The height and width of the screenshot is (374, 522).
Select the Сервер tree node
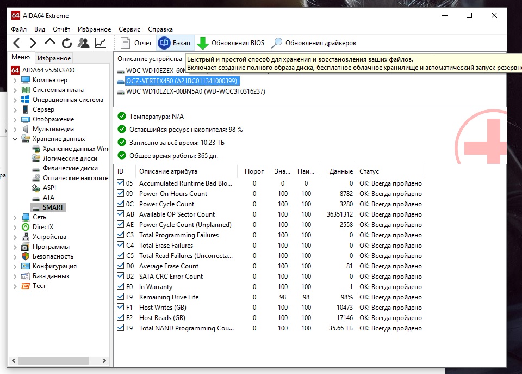(43, 109)
